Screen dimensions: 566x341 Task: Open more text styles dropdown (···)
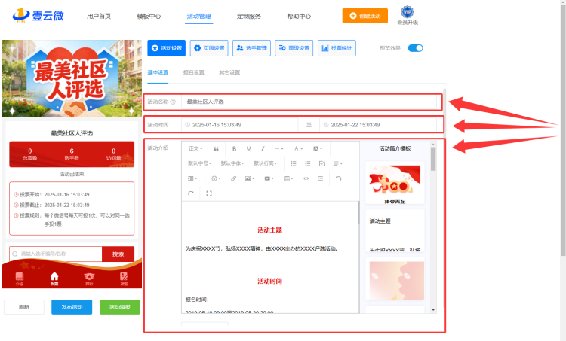[278, 149]
